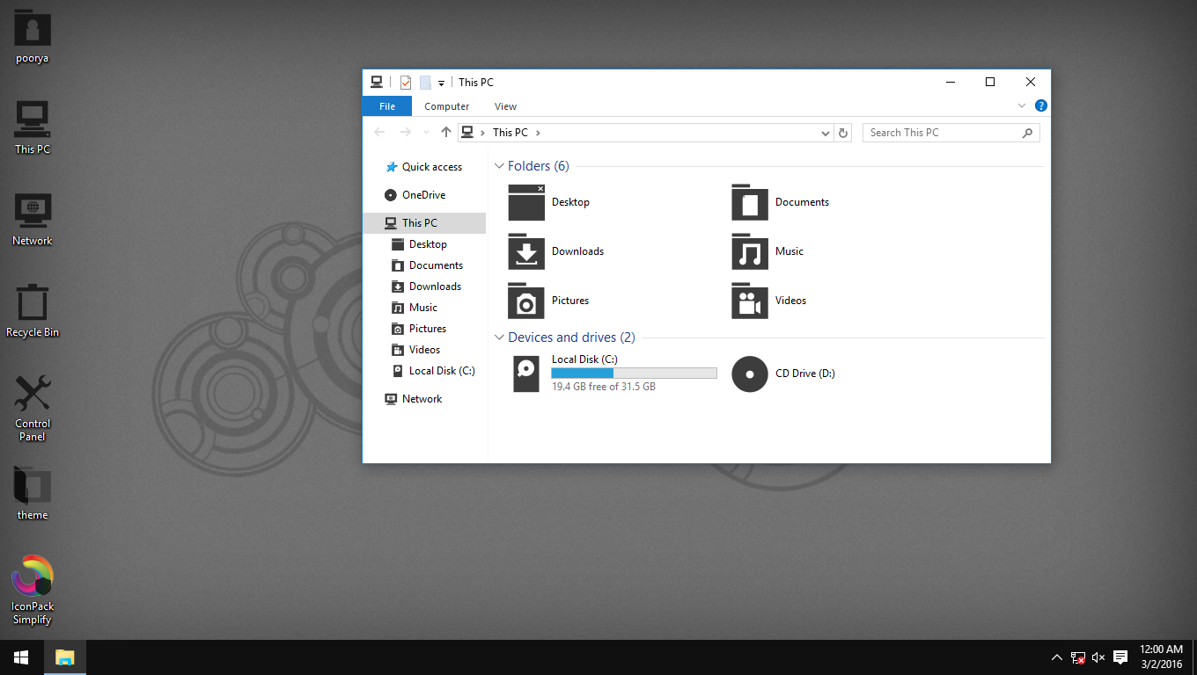Collapse the Folders (6) section
Image resolution: width=1197 pixels, height=675 pixels.
click(499, 165)
